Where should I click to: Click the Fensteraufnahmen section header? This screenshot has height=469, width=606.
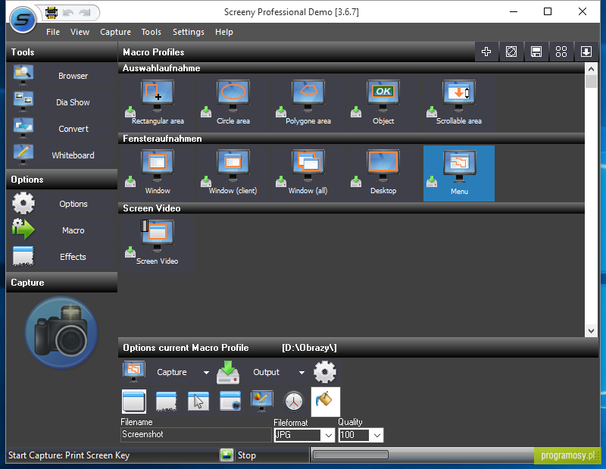pyautogui.click(x=351, y=139)
